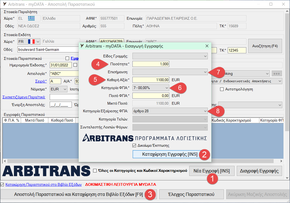Click recipient Πόλη field ΑΘΗΝΑ
Screen dimensions: 290x203
click(181, 26)
